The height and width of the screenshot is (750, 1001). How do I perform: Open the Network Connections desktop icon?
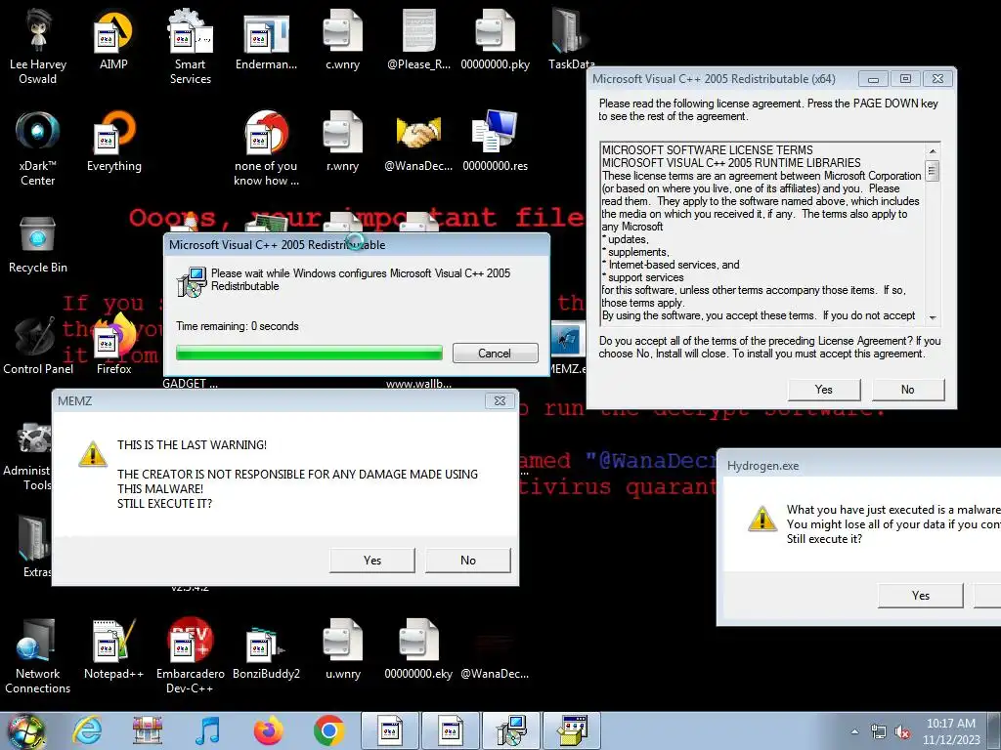click(38, 657)
